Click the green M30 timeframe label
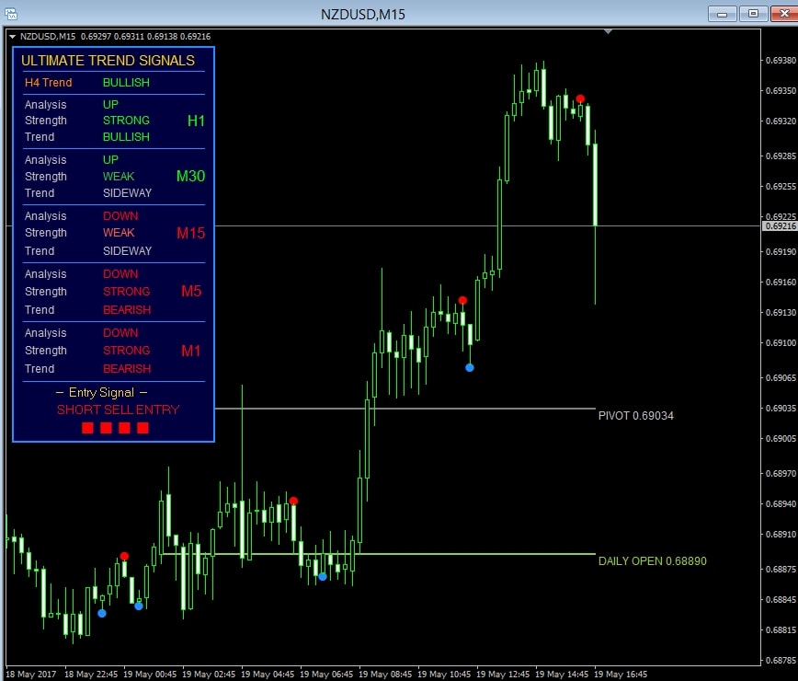The image size is (798, 681). pos(191,177)
